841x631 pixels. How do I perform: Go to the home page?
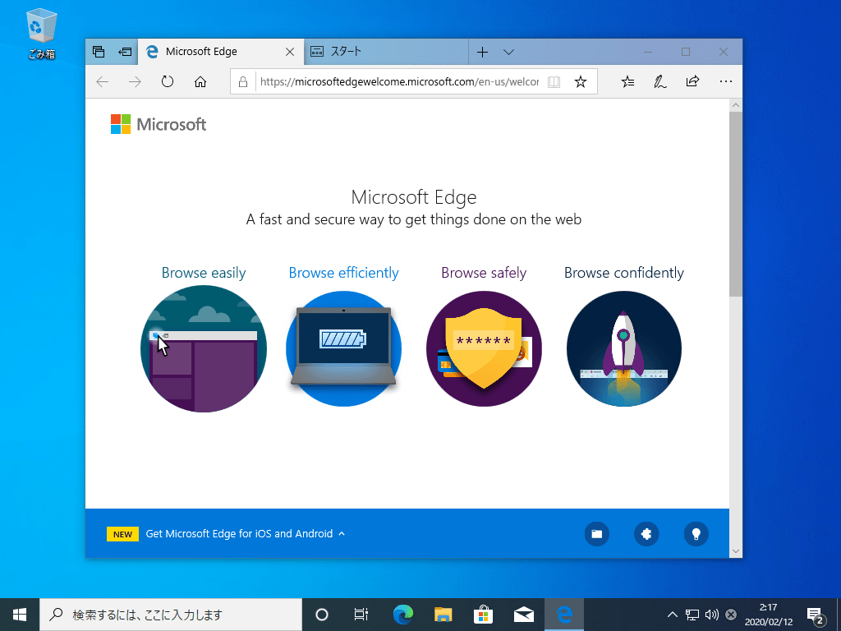point(200,81)
